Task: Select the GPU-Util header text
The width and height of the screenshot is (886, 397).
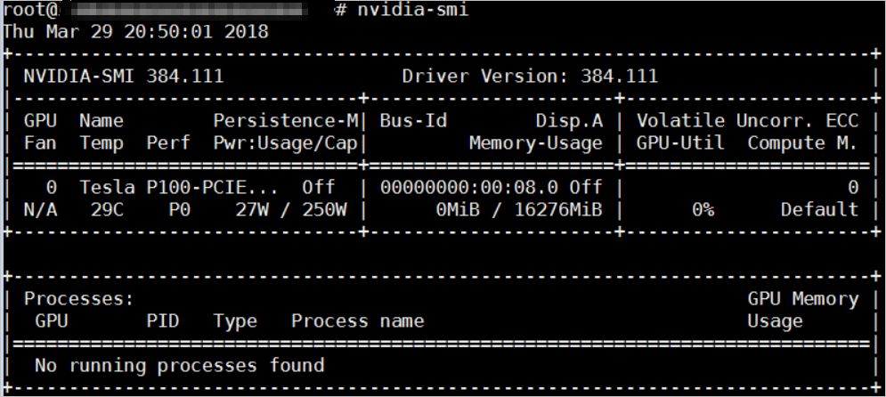Action: click(680, 143)
